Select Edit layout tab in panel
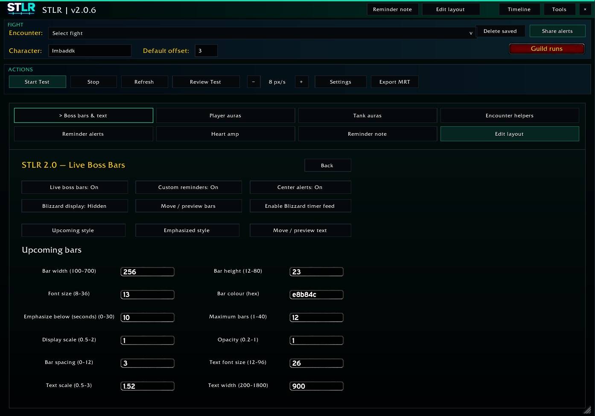The height and width of the screenshot is (416, 595). coord(510,134)
